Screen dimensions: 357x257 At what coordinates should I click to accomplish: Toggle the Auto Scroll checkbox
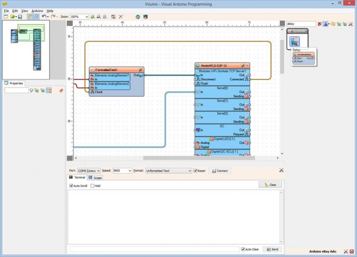[72, 186]
